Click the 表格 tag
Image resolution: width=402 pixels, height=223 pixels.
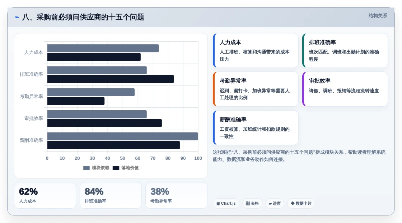252,204
